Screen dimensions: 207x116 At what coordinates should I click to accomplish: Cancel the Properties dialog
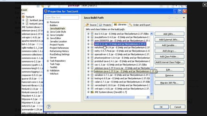point(178,107)
